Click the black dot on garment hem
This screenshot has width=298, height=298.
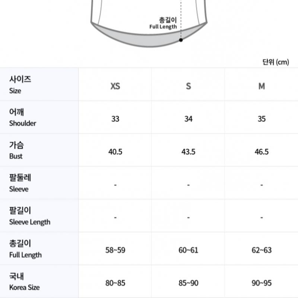click(181, 39)
